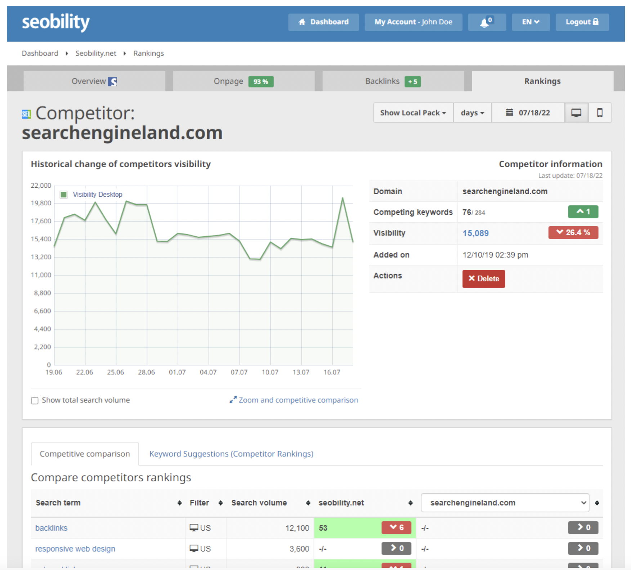Image resolution: width=631 pixels, height=570 pixels.
Task: Switch to the Overview tab
Action: pyautogui.click(x=94, y=81)
